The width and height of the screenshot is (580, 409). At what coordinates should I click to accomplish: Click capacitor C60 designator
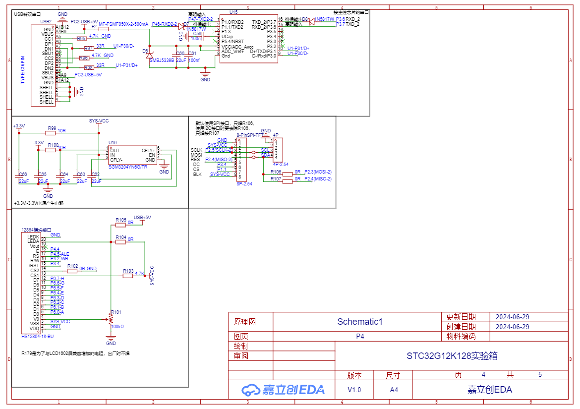[180, 53]
